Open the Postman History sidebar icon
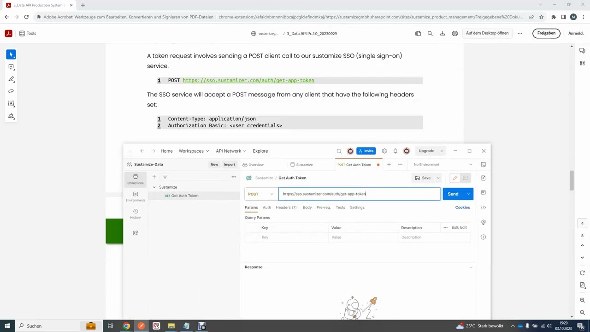 (136, 213)
